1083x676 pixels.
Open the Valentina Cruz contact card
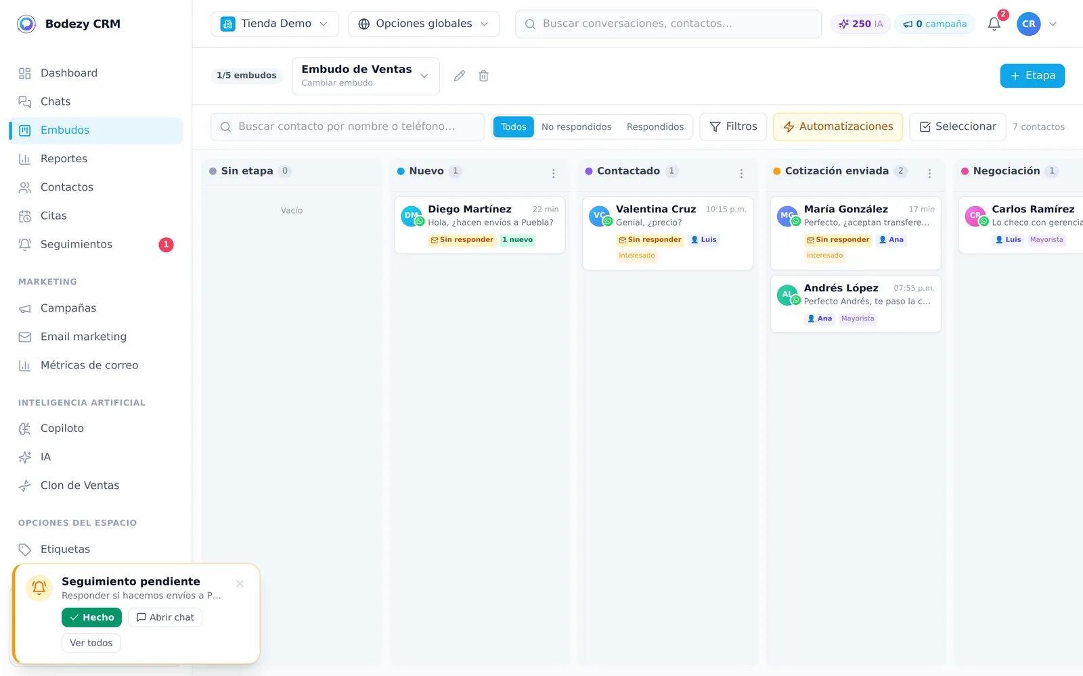click(x=668, y=233)
